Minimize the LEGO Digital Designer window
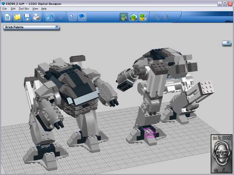This screenshot has width=234, height=175. [220, 4]
